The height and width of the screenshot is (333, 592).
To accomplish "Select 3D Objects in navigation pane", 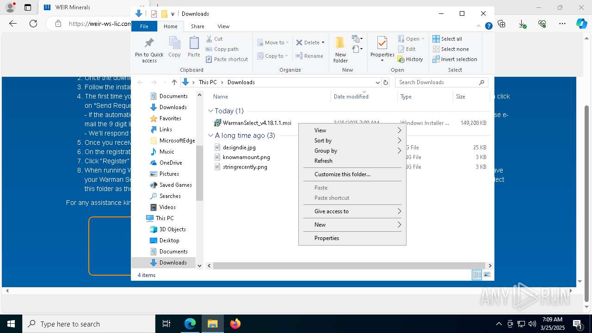I will coord(172,229).
